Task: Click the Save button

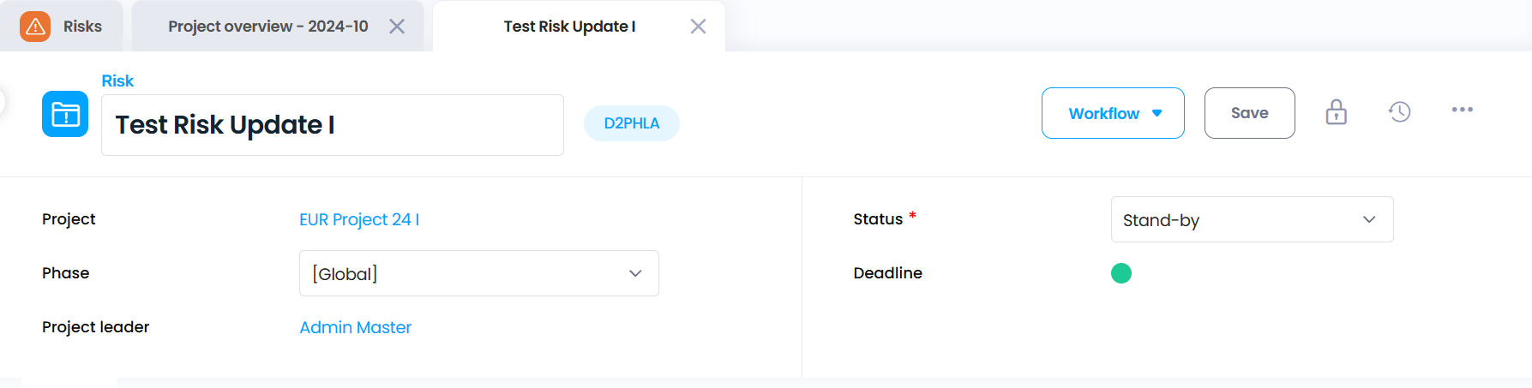Action: tap(1249, 113)
